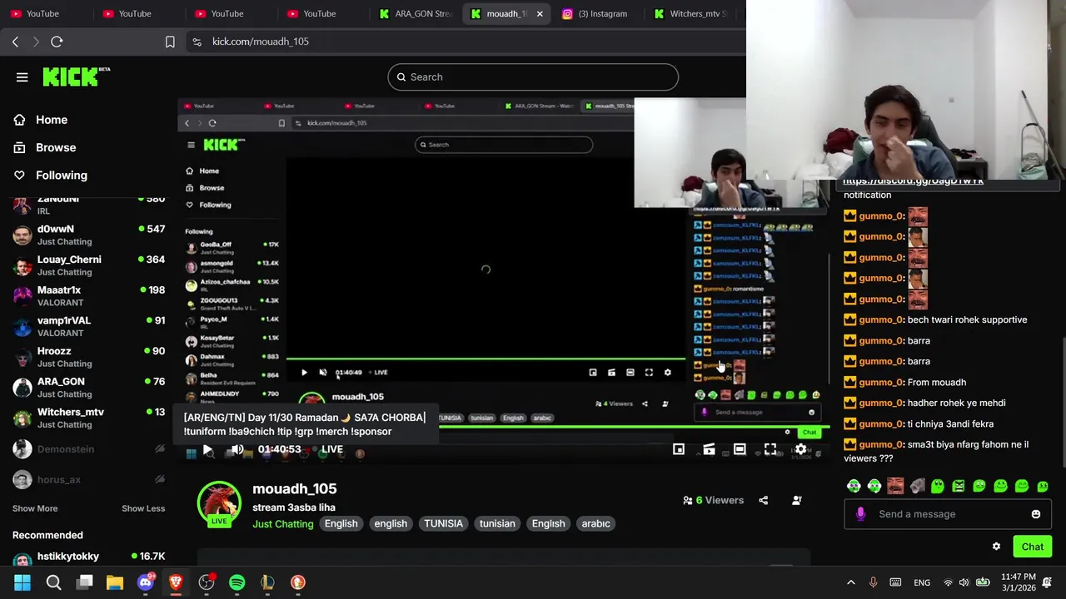
Task: Click the TUNISIA tag
Action: [443, 524]
